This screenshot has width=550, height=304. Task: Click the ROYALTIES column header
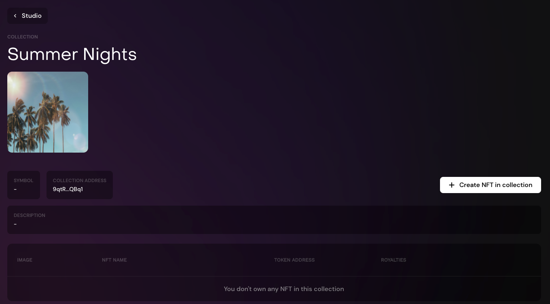coord(393,260)
